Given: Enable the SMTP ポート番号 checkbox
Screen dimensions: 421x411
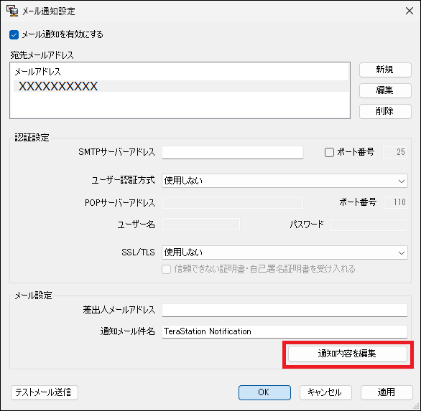Looking at the screenshot, I should tap(329, 152).
